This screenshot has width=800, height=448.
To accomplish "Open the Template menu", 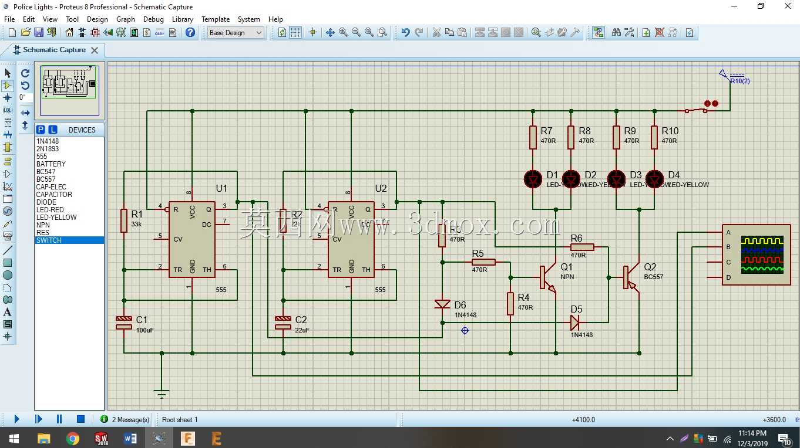I will 216,19.
